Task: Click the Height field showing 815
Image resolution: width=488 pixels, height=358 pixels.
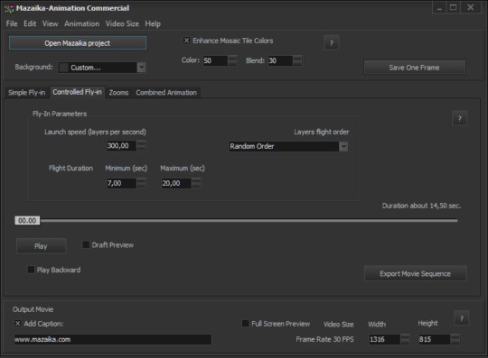Action: pos(435,339)
